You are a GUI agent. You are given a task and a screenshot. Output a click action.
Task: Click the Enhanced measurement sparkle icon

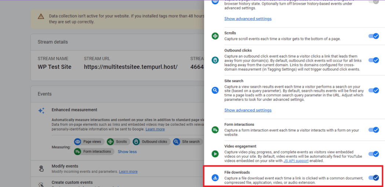tap(41, 111)
